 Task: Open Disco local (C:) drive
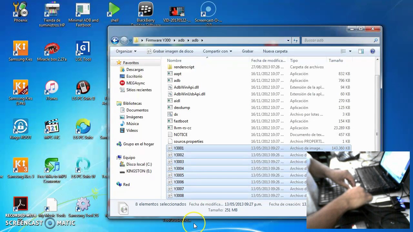139,164
